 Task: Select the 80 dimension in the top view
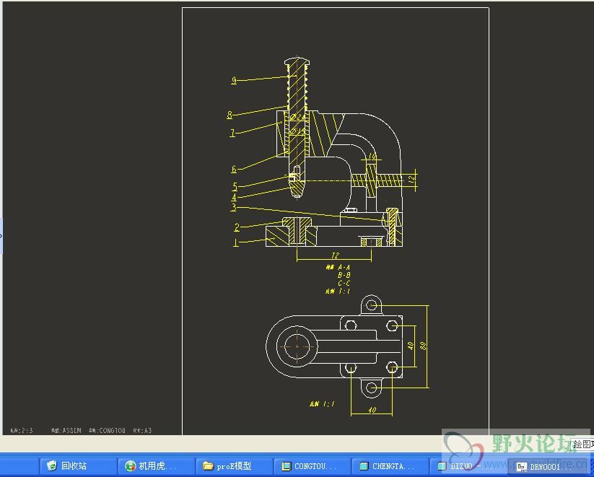(423, 346)
